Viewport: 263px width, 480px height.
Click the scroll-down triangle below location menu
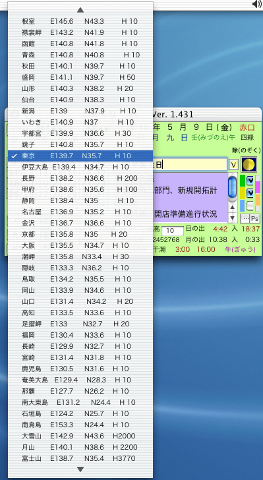80,469
